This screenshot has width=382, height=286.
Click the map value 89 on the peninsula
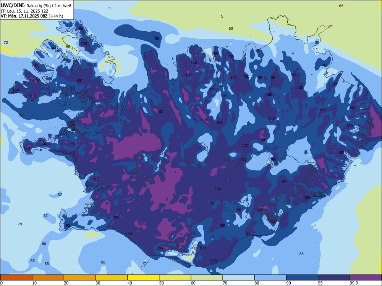(317, 43)
